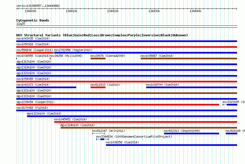245x164 pixels.
Task: Click the ruler's left arrowhead
Action: click(17, 9)
